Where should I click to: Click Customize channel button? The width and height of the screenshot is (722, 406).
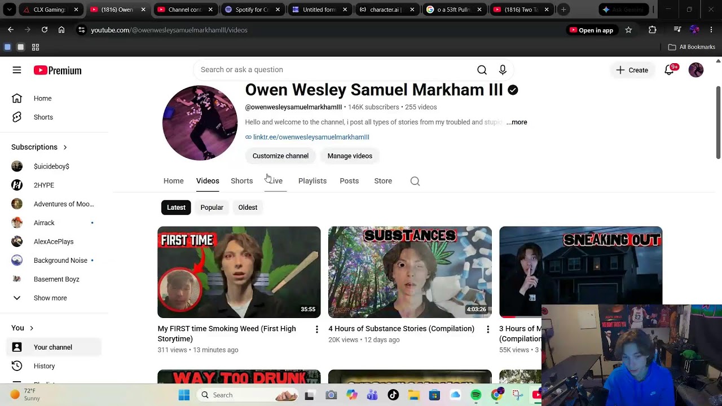coord(280,156)
